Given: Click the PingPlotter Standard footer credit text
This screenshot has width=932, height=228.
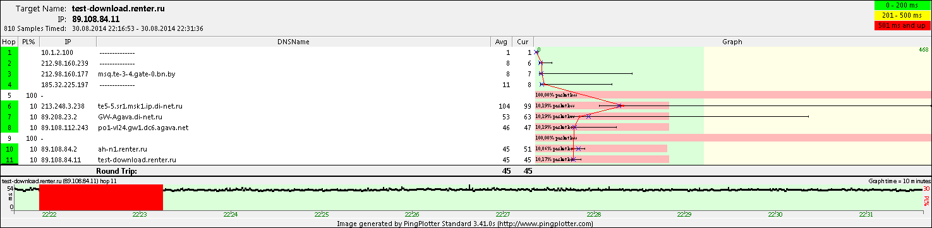Looking at the screenshot, I should (x=466, y=224).
